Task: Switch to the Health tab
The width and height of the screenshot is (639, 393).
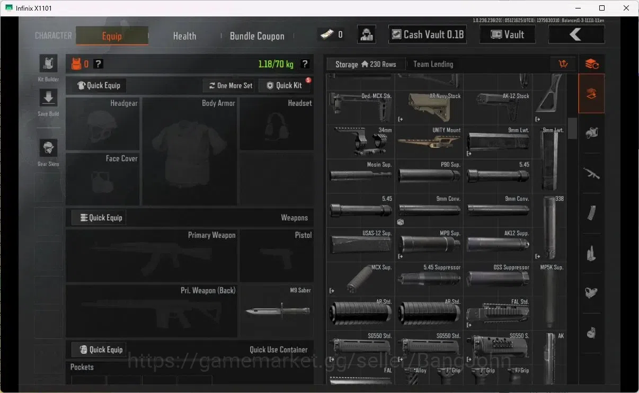Action: coord(184,36)
